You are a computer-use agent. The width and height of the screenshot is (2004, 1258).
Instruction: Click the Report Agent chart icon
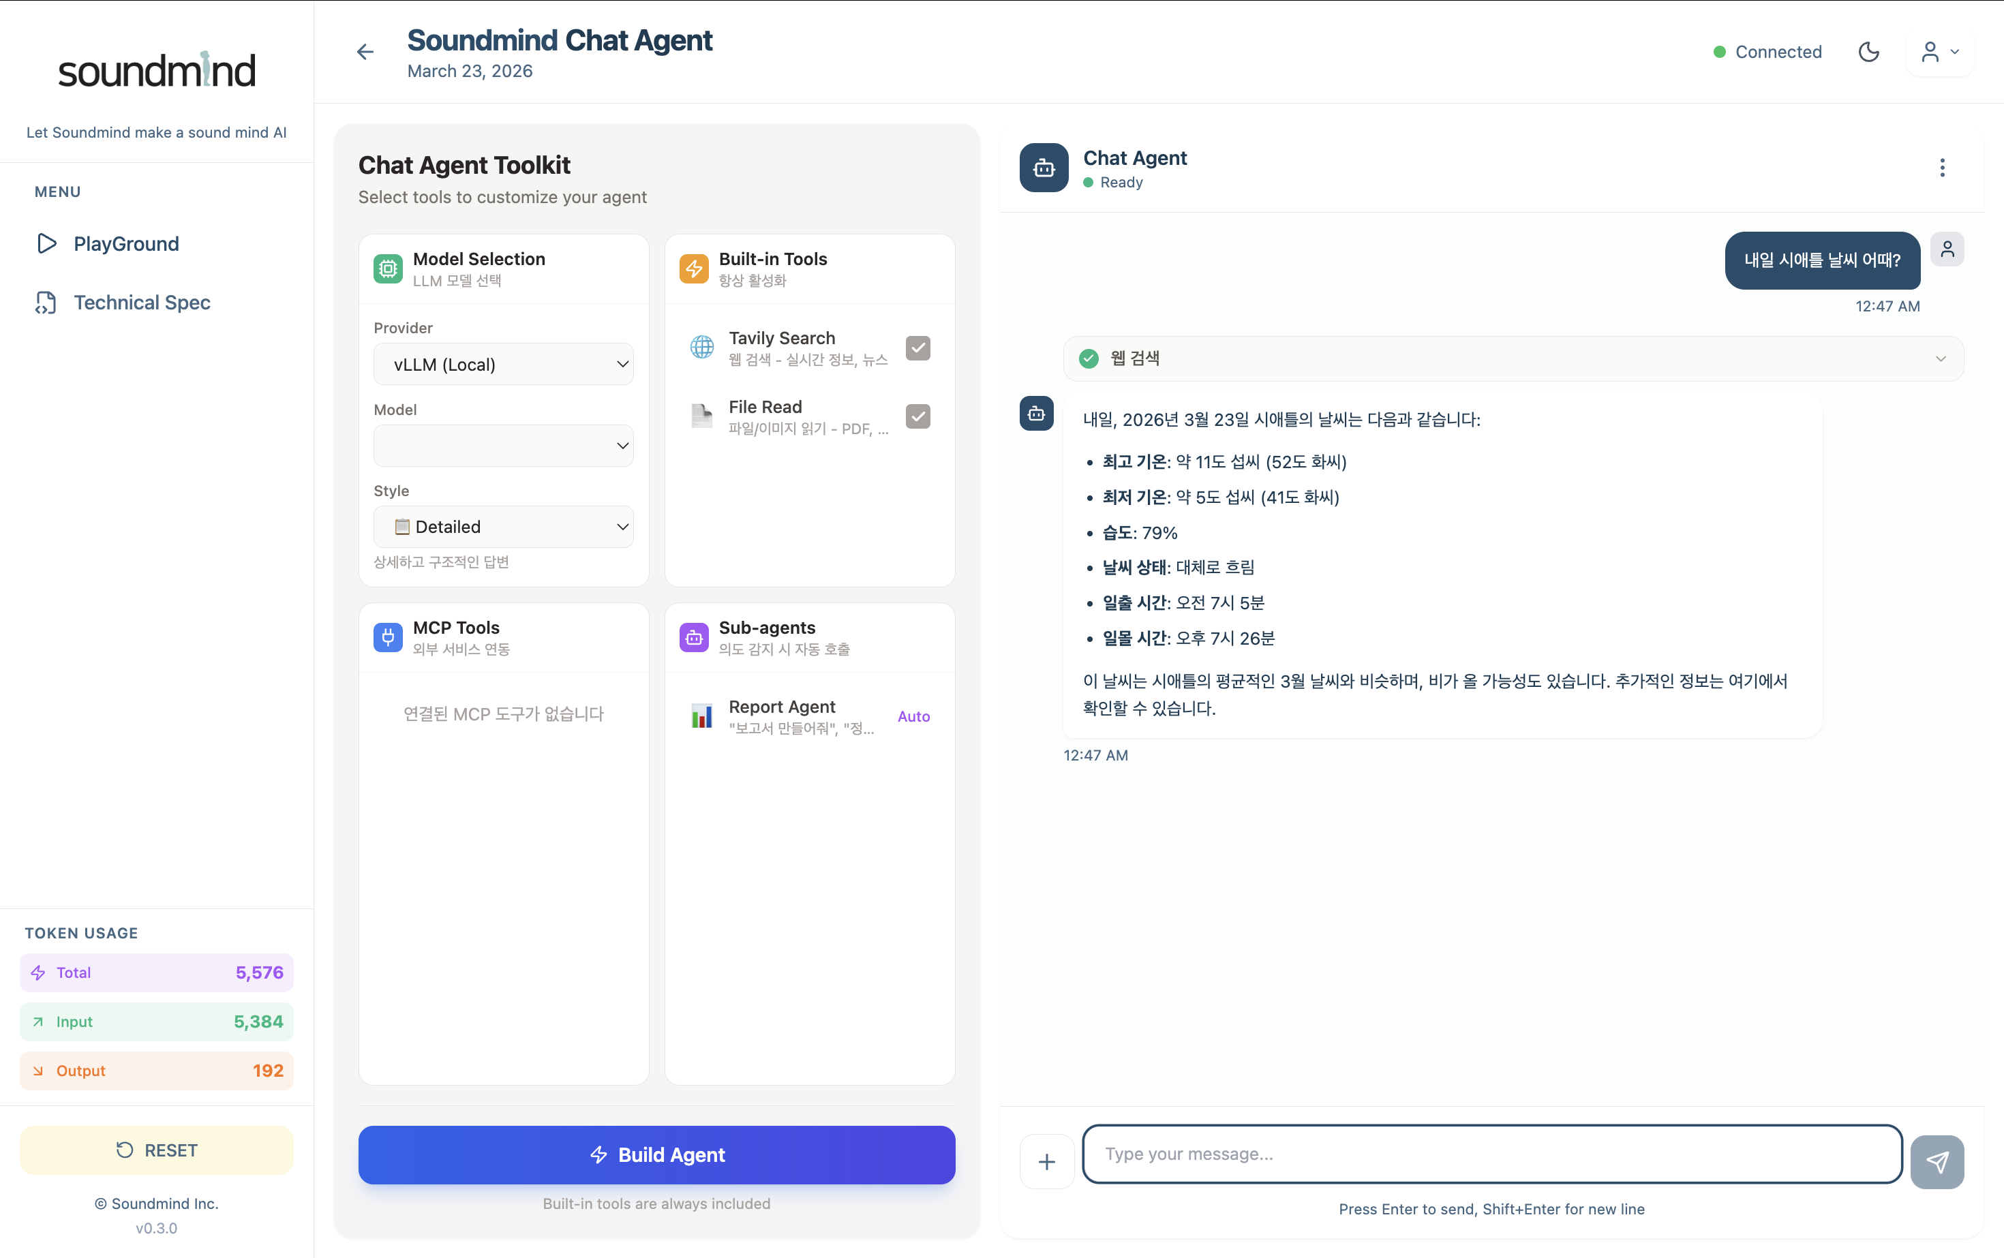(x=701, y=716)
